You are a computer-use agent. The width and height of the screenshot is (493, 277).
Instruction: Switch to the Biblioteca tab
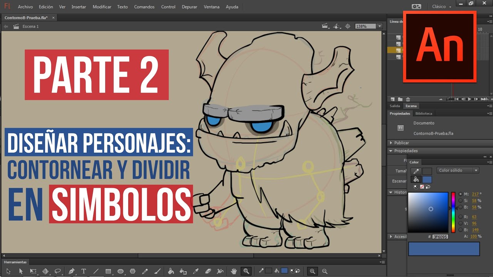pyautogui.click(x=424, y=113)
